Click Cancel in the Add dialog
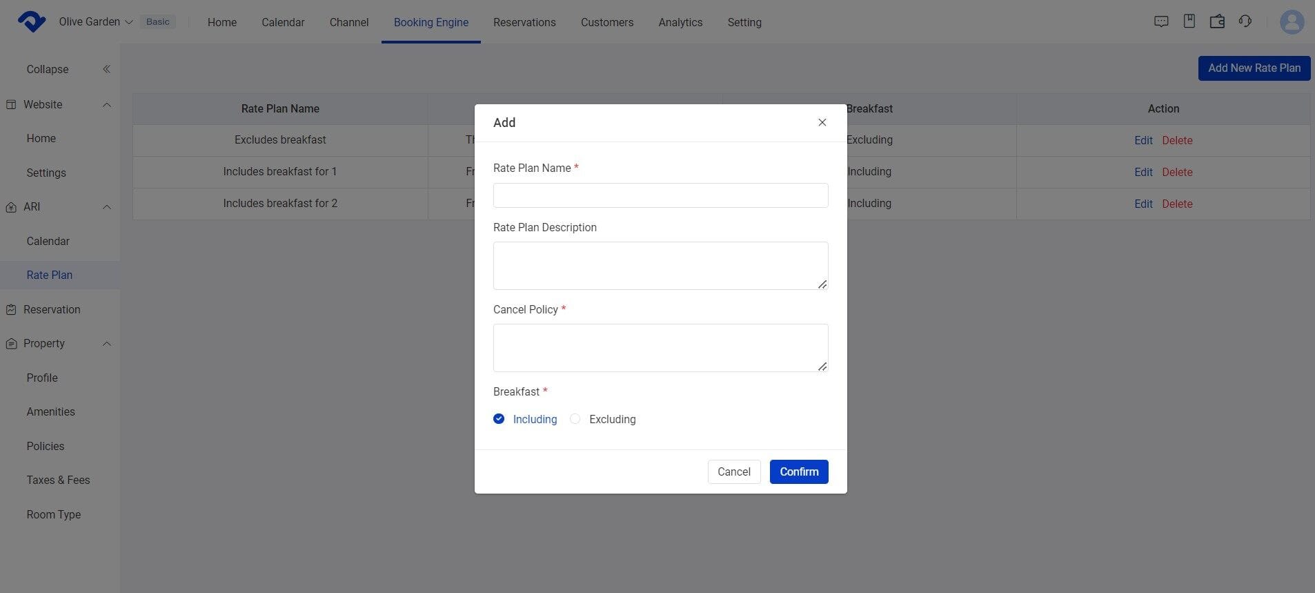1315x593 pixels. 733,472
